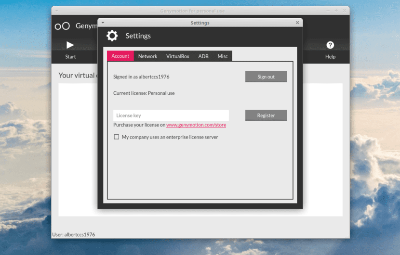Minimize the Genymotion main window
Viewport: 400px width, 255px height.
328,11
